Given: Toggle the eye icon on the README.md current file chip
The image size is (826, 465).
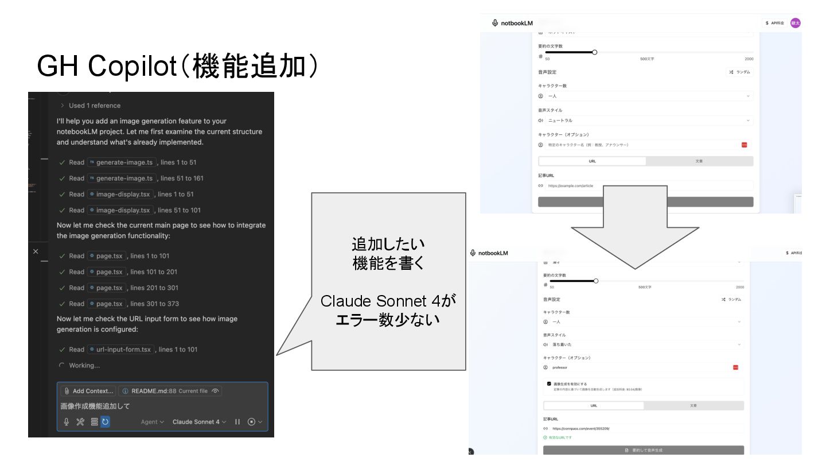Looking at the screenshot, I should [215, 391].
